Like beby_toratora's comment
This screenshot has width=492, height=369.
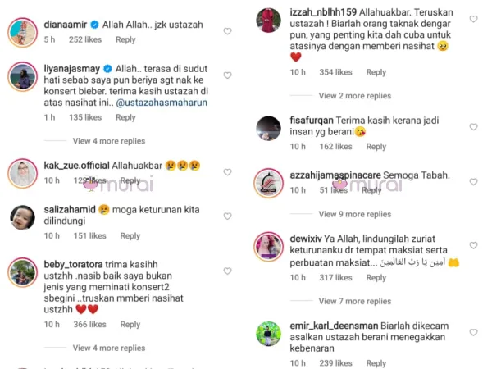[x=227, y=271]
